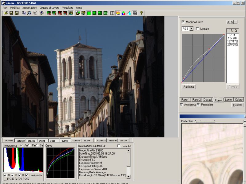Open the Impostazioni menu
Screen dimensions: 246x184
[x=30, y=8]
